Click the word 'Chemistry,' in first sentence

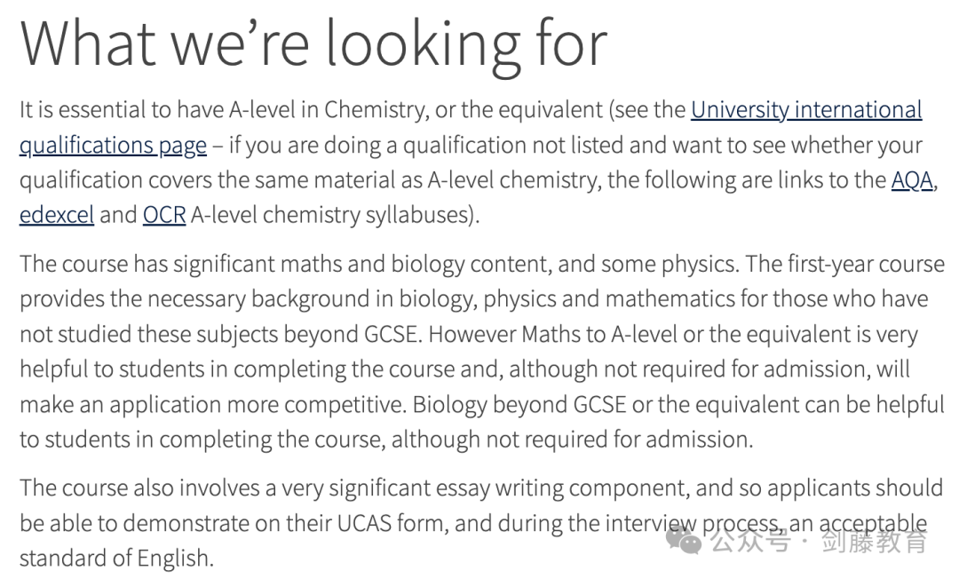coord(376,110)
